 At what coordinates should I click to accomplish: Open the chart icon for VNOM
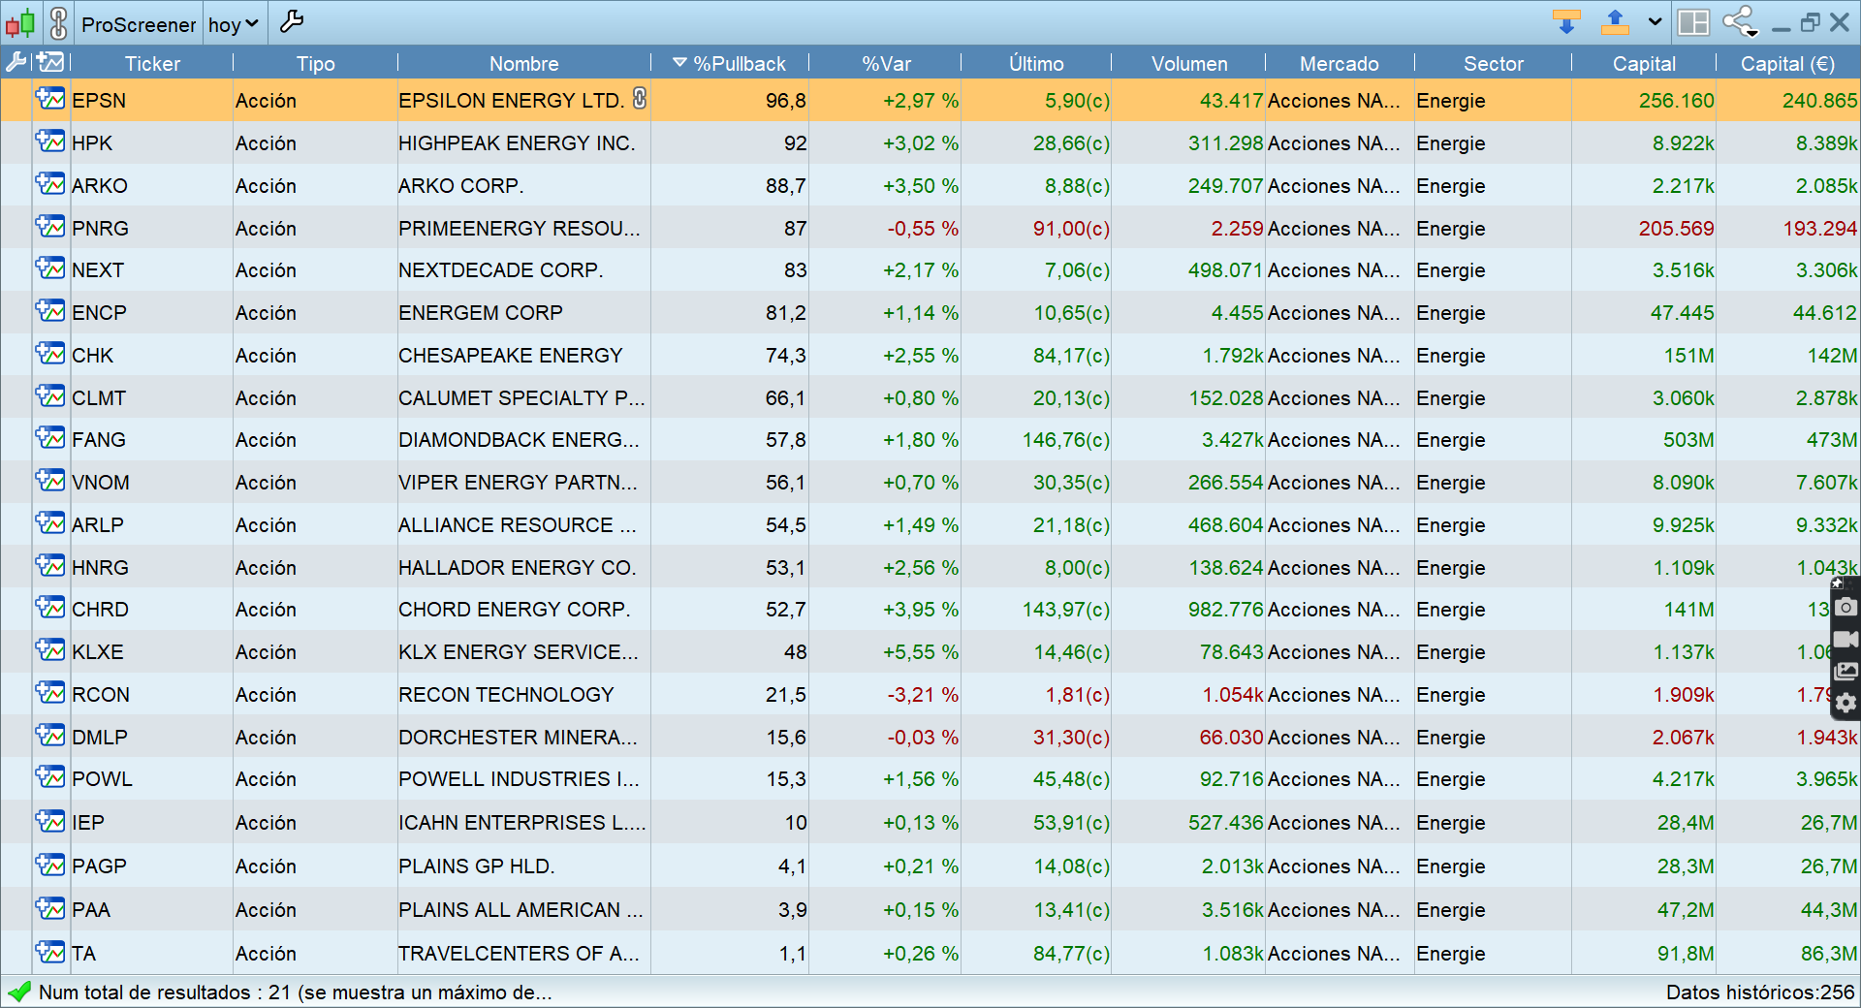(50, 481)
